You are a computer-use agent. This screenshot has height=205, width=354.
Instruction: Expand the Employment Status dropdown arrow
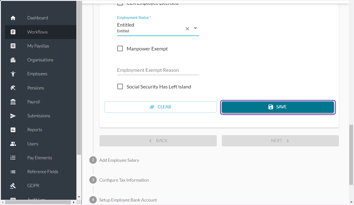click(x=195, y=28)
